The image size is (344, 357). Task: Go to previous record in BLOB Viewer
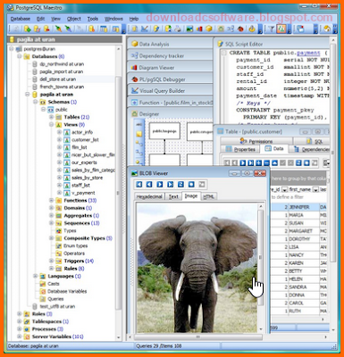click(x=149, y=185)
